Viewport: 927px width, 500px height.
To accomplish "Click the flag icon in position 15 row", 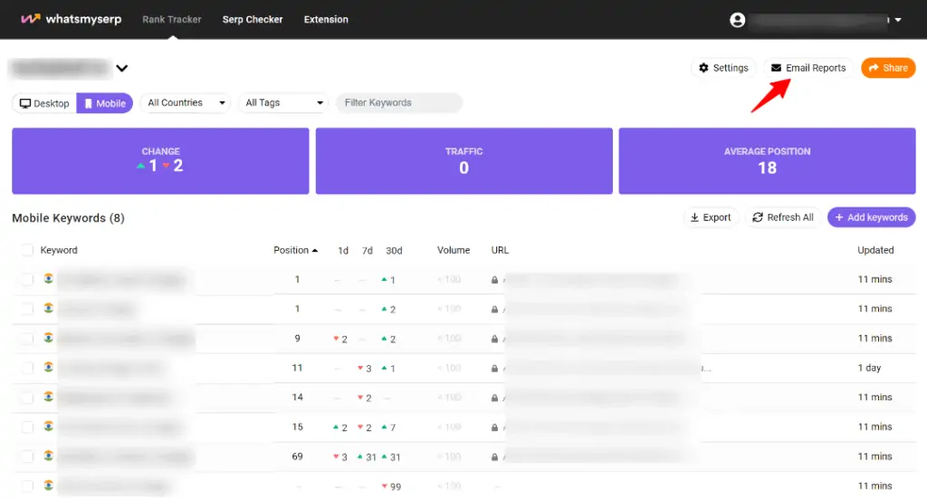I will pyautogui.click(x=49, y=426).
